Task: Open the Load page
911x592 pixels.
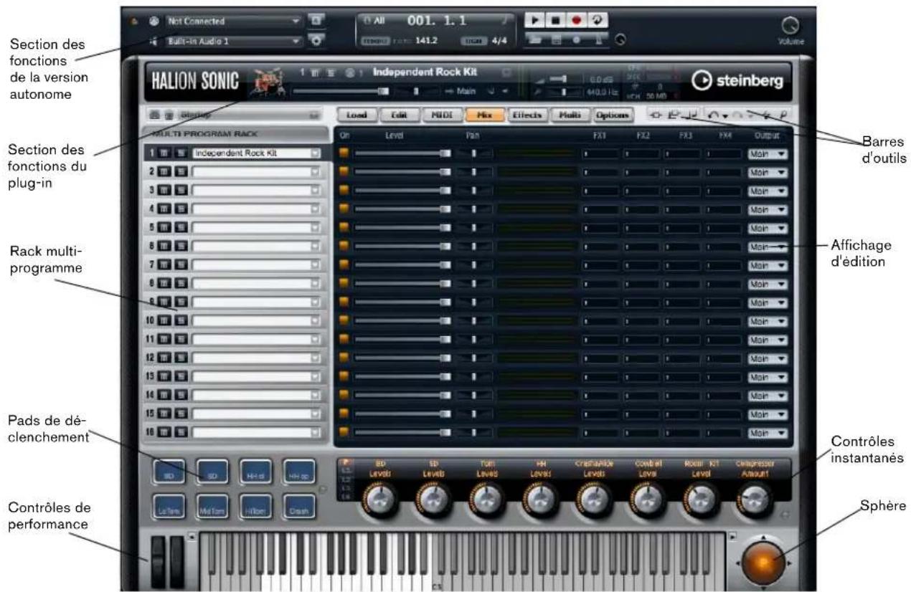Action: pyautogui.click(x=357, y=115)
